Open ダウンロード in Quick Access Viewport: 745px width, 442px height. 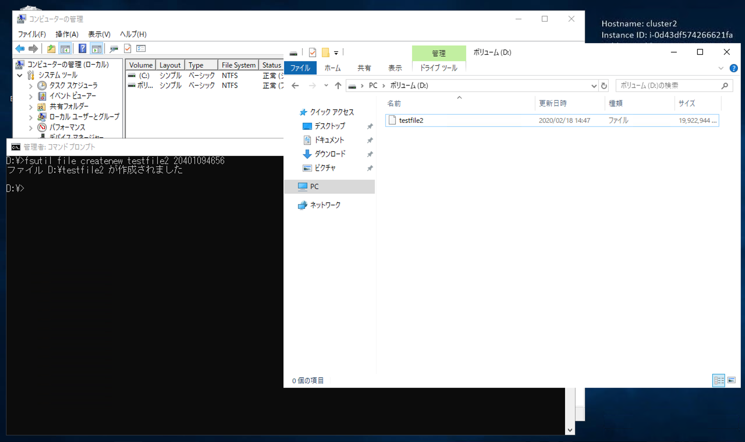point(330,154)
